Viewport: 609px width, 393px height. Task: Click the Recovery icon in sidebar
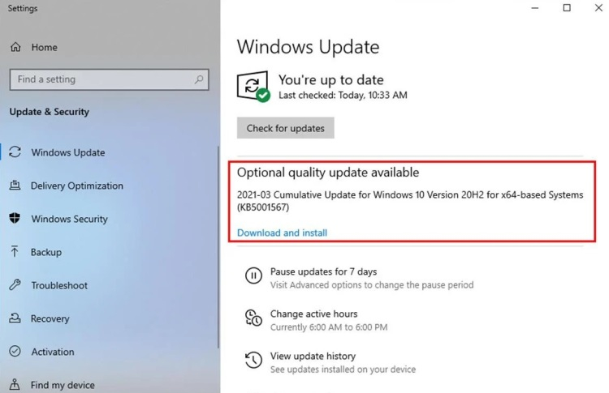pyautogui.click(x=15, y=318)
